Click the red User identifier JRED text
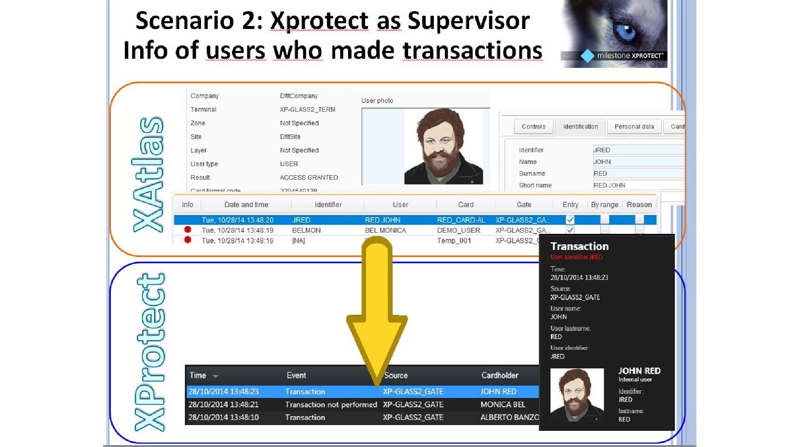794x447 pixels. click(x=576, y=257)
